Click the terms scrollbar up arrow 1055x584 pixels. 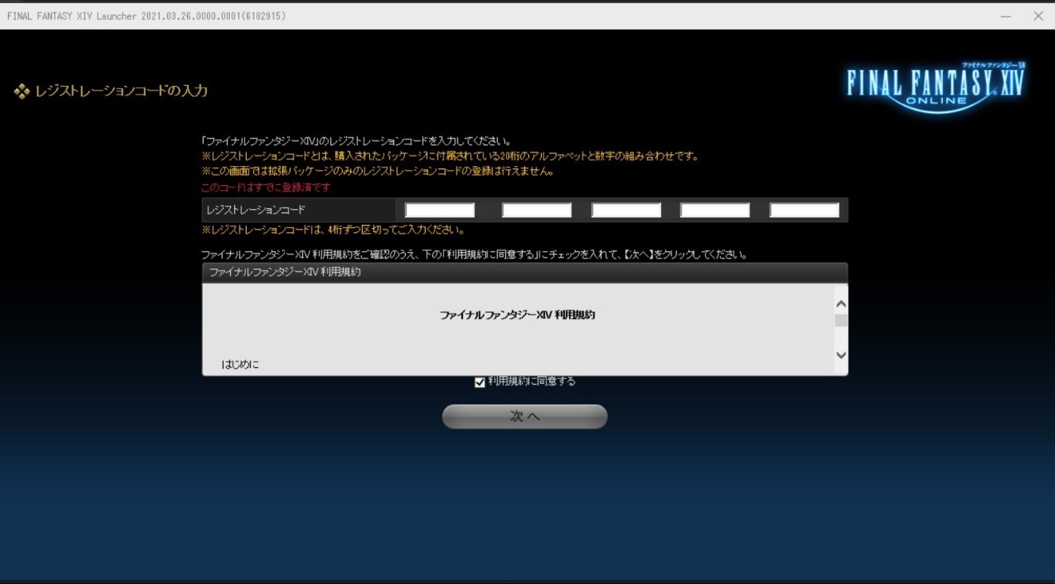click(x=841, y=304)
